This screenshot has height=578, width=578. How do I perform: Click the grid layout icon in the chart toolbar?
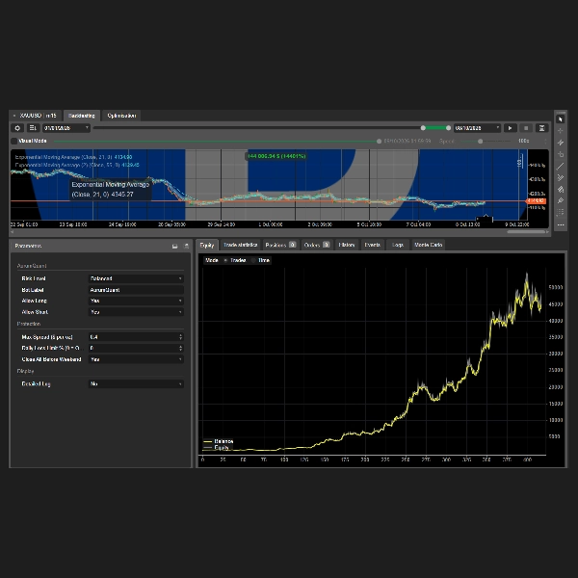tap(561, 213)
